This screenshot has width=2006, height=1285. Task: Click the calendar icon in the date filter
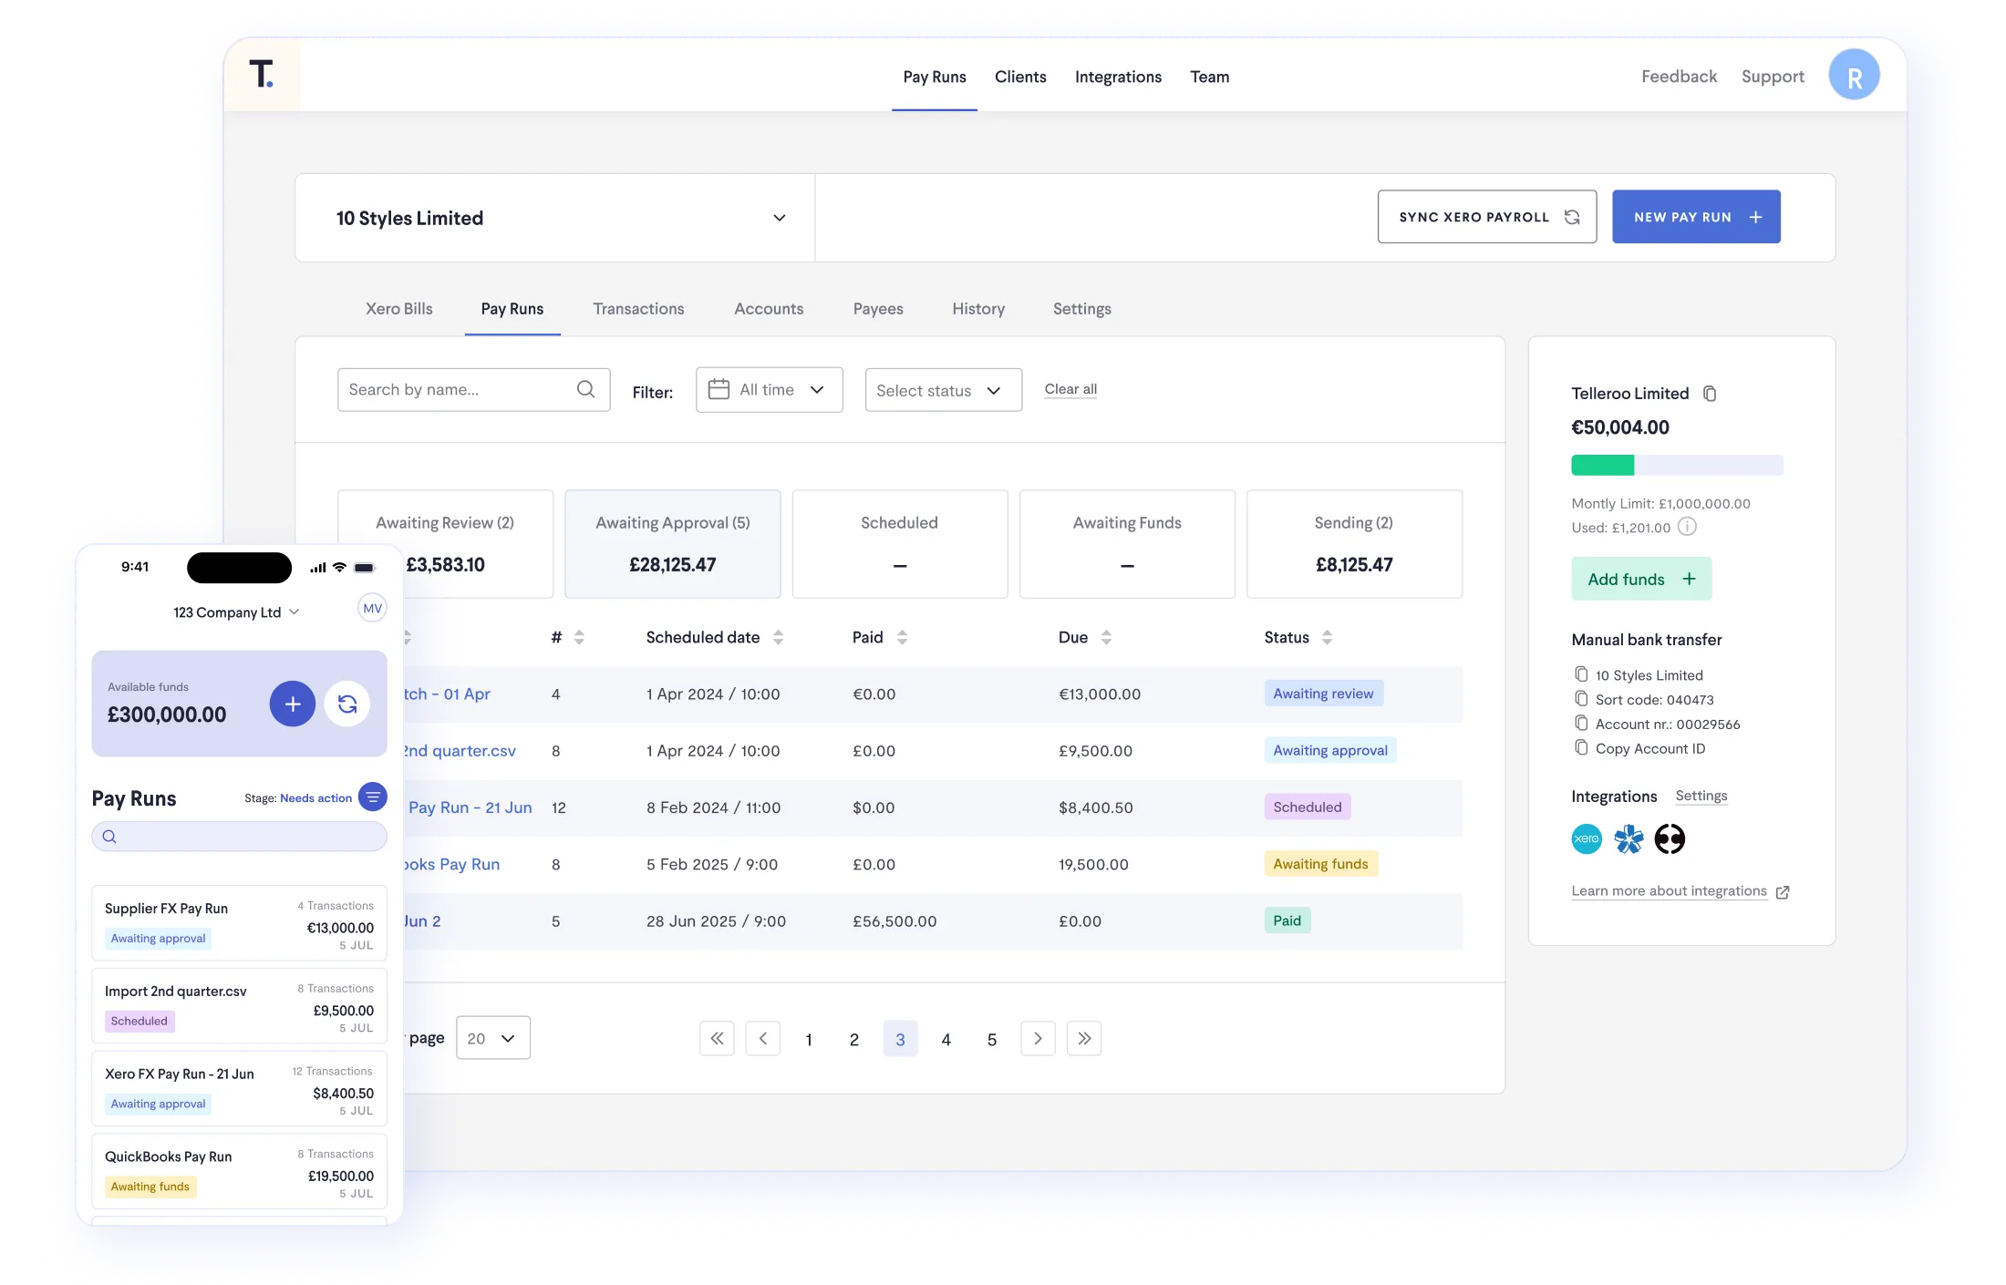pos(719,389)
